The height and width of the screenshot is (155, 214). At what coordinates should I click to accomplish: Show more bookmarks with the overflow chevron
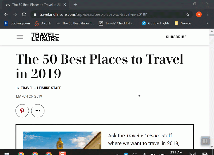(x=208, y=23)
